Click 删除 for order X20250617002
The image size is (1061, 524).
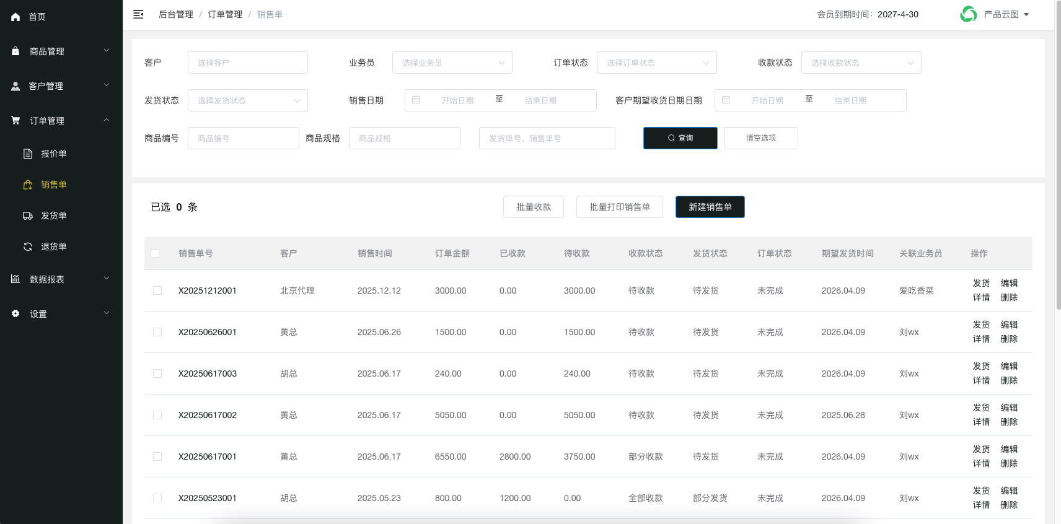click(x=1009, y=422)
